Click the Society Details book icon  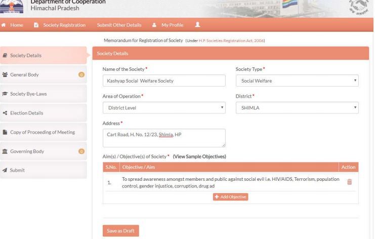coord(5,55)
